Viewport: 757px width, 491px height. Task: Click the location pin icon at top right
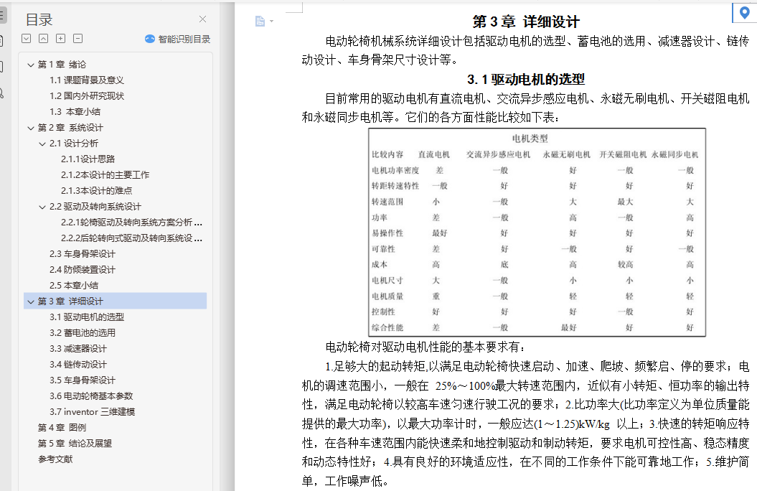click(x=745, y=12)
